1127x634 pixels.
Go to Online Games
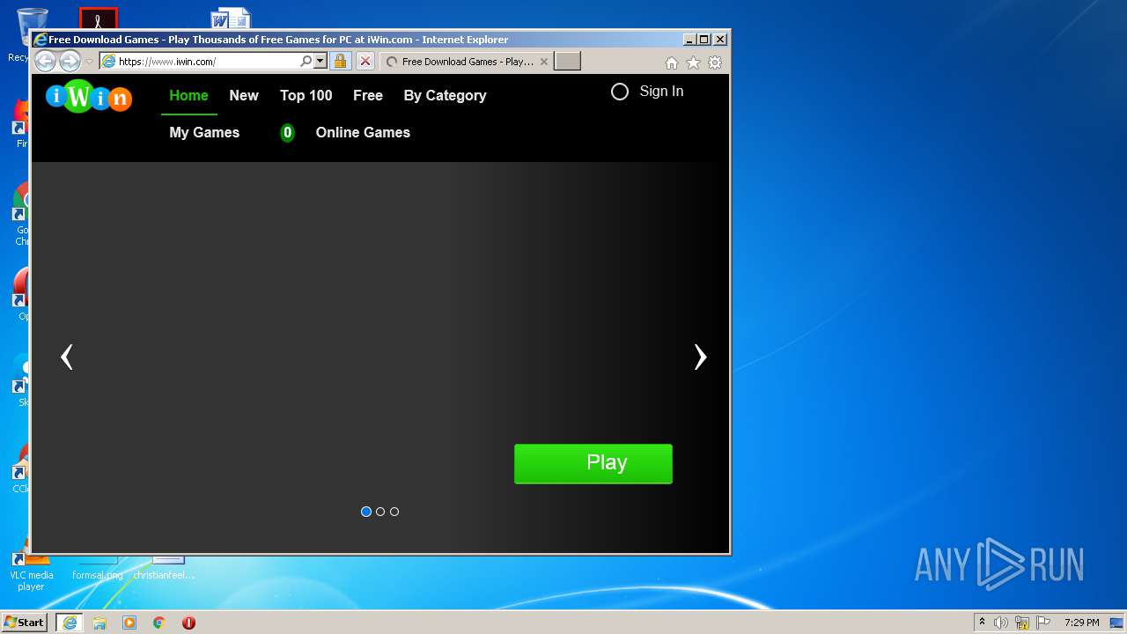coord(363,132)
